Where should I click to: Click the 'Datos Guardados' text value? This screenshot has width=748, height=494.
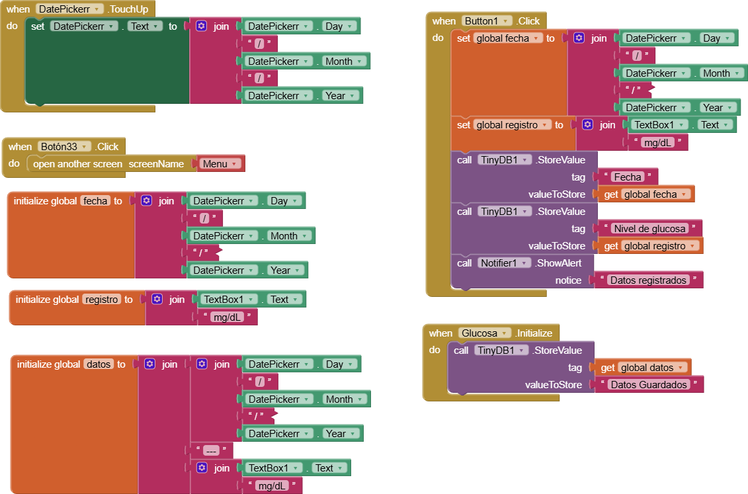(648, 385)
